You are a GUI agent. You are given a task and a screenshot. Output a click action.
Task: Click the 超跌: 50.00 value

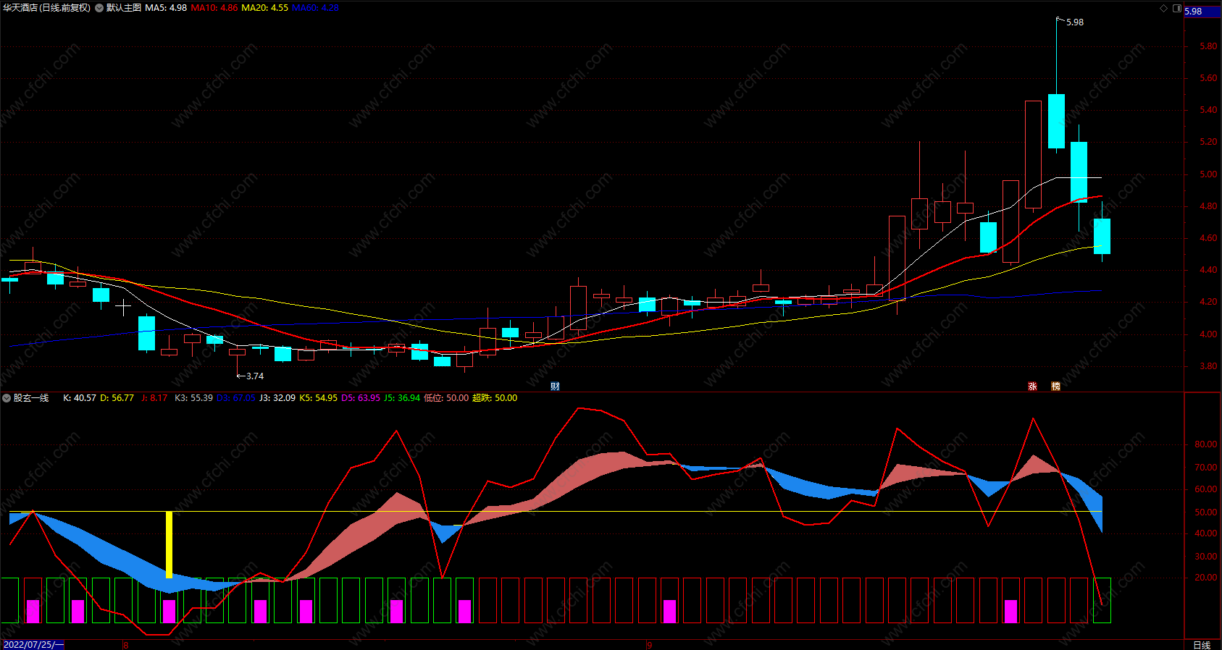[x=495, y=398]
